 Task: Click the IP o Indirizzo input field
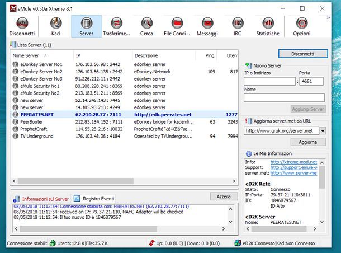[269, 81]
